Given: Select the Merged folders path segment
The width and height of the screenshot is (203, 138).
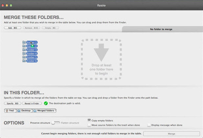Looking at the screenshot, I should pyautogui.click(x=44, y=110).
